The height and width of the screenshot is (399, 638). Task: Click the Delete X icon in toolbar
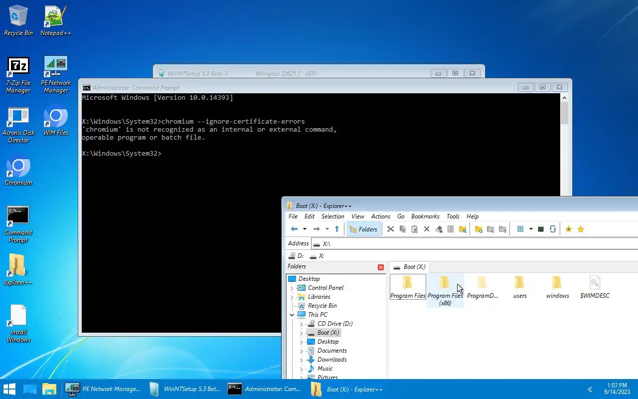pos(426,229)
